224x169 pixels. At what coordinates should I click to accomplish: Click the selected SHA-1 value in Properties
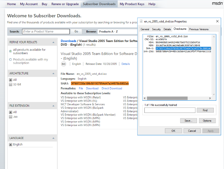(x=183, y=48)
